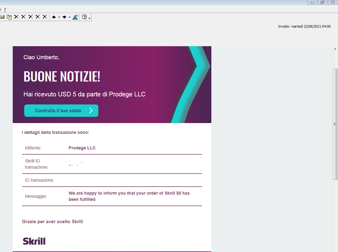
Task: Click the yellow envelope toolbar icon
Action: coord(2,17)
